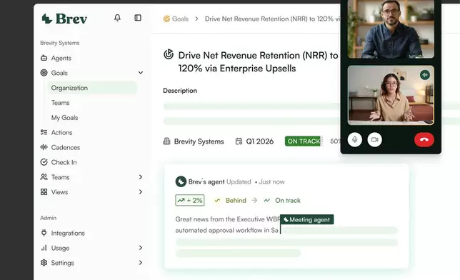Click the Brevity Systems building icon
Image resolution: width=460 pixels, height=280 pixels.
tap(166, 141)
